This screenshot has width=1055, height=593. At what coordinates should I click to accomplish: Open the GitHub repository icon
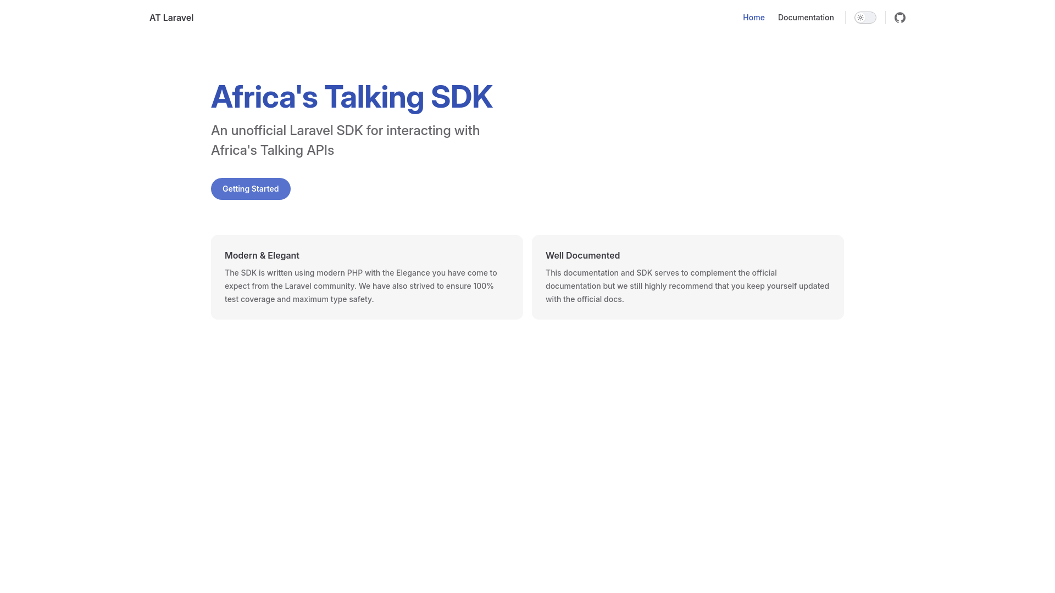pos(899,18)
